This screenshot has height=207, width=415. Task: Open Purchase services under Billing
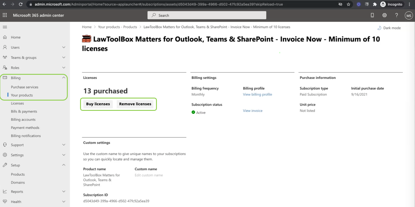tap(25, 87)
